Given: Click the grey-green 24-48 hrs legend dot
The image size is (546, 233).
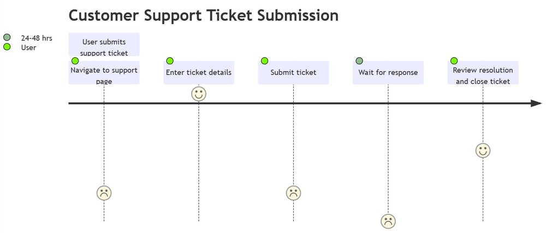Looking at the screenshot, I should pyautogui.click(x=7, y=38).
